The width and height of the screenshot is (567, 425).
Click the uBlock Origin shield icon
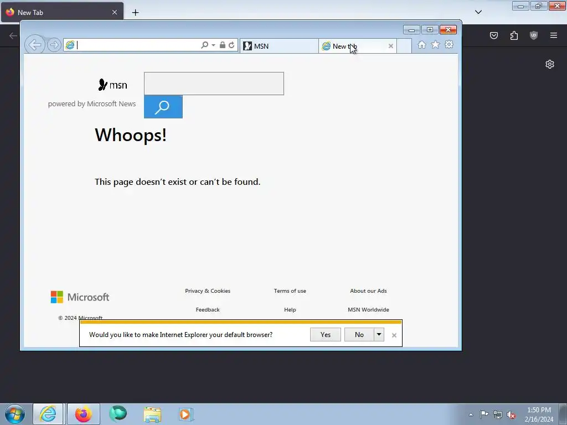click(534, 35)
